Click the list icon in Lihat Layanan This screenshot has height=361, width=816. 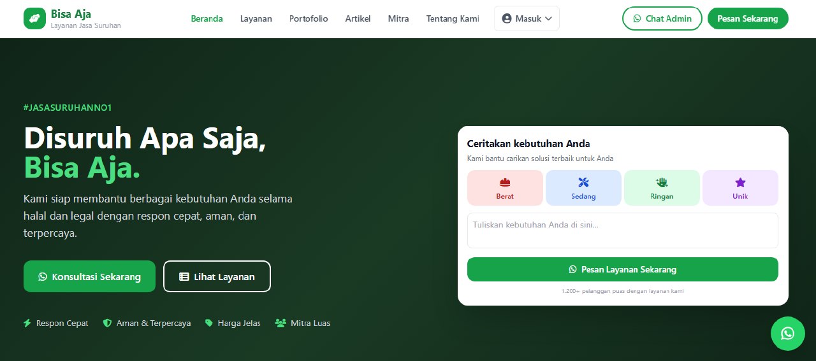(x=184, y=276)
